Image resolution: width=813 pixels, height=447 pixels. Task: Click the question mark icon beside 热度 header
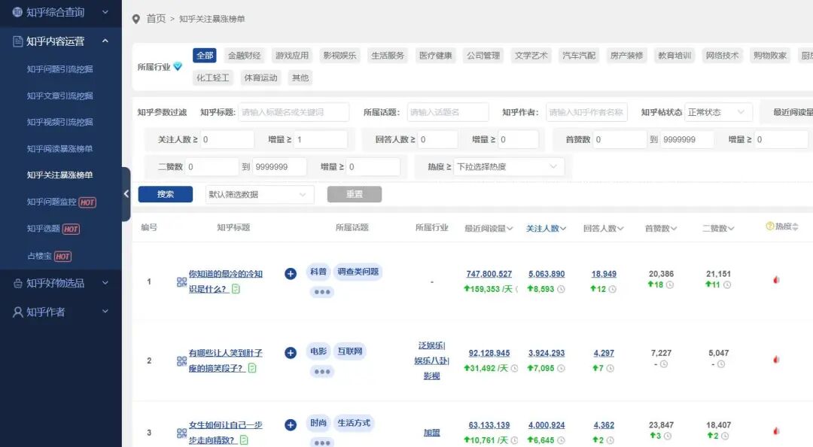tap(769, 226)
